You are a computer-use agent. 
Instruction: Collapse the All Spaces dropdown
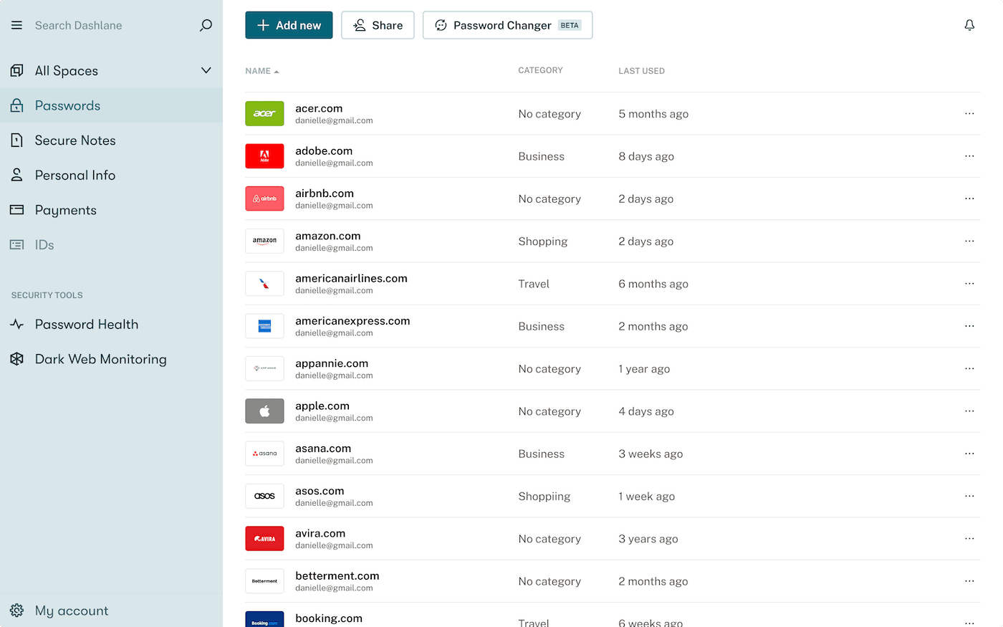pyautogui.click(x=206, y=70)
